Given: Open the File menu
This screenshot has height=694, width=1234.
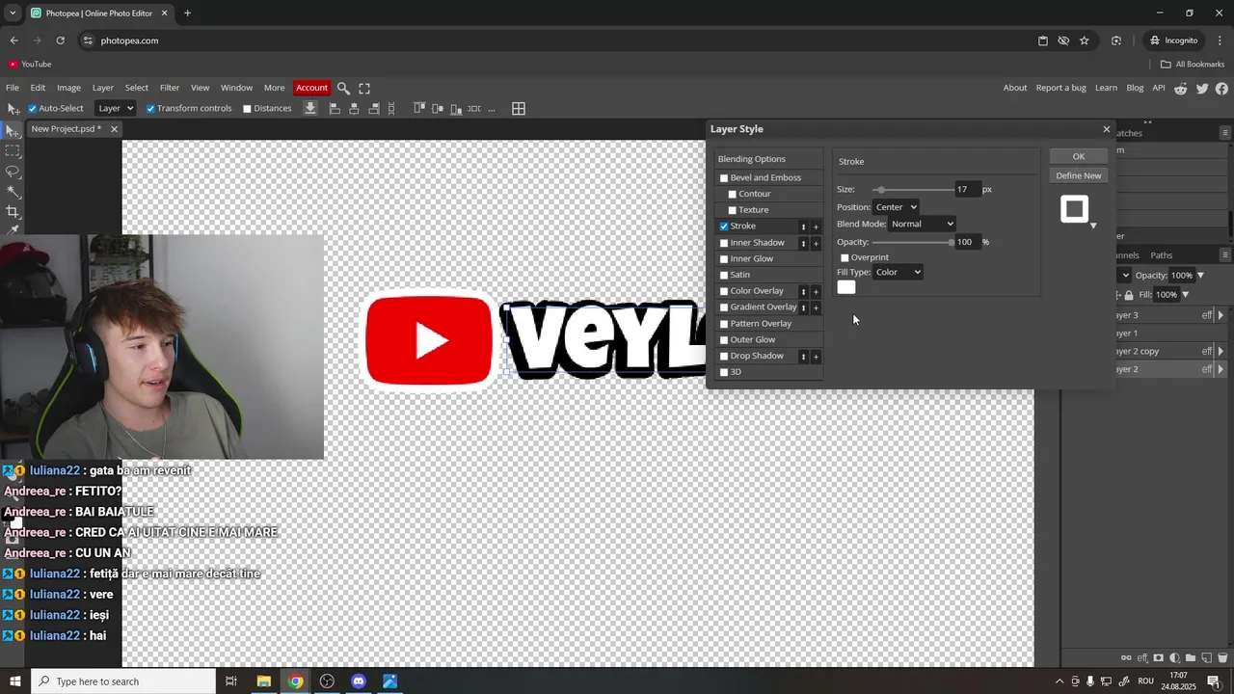Looking at the screenshot, I should tap(13, 88).
